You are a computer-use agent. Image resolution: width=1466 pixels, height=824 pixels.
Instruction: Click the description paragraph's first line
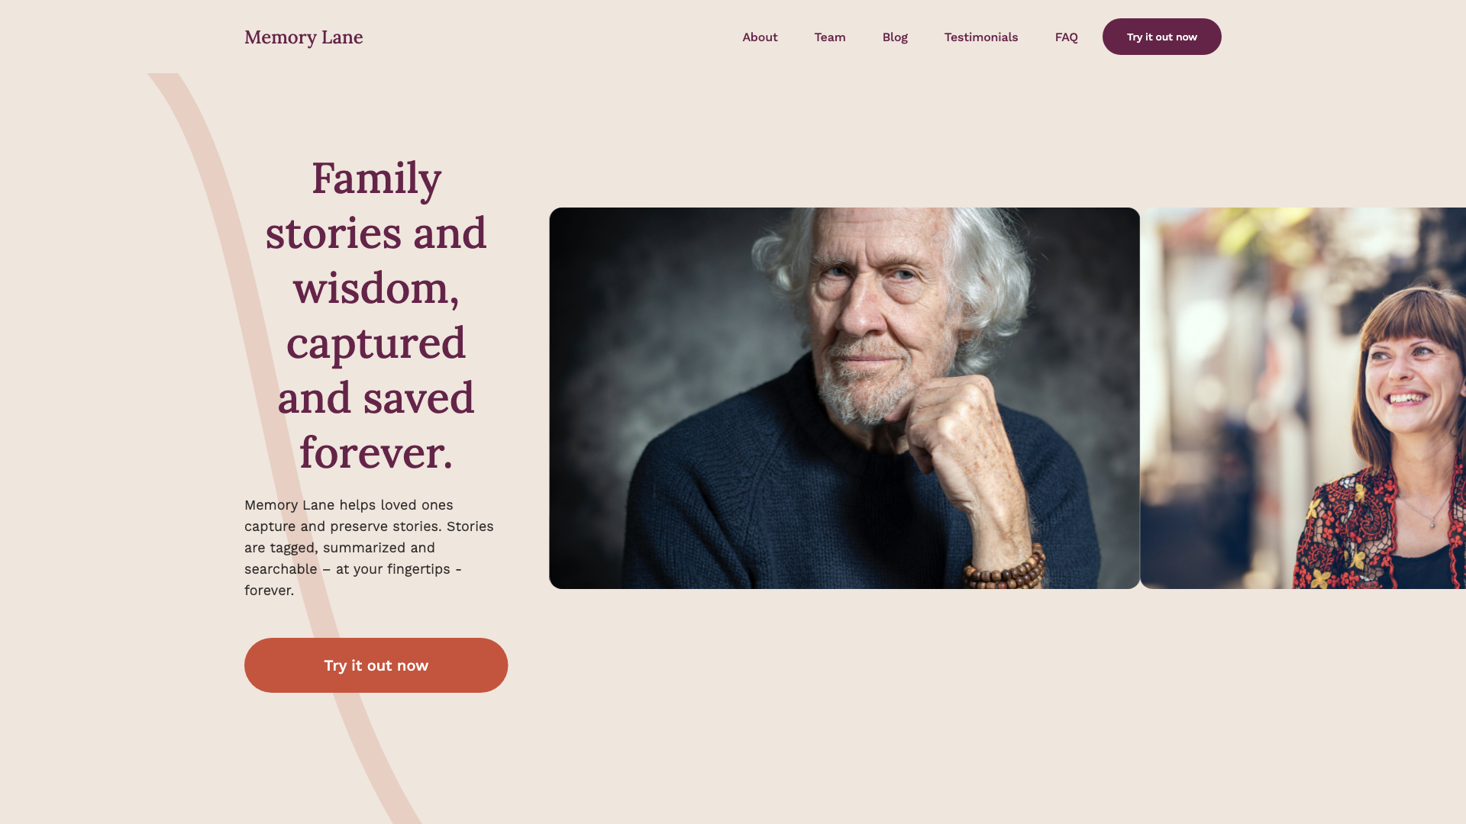[x=349, y=505]
